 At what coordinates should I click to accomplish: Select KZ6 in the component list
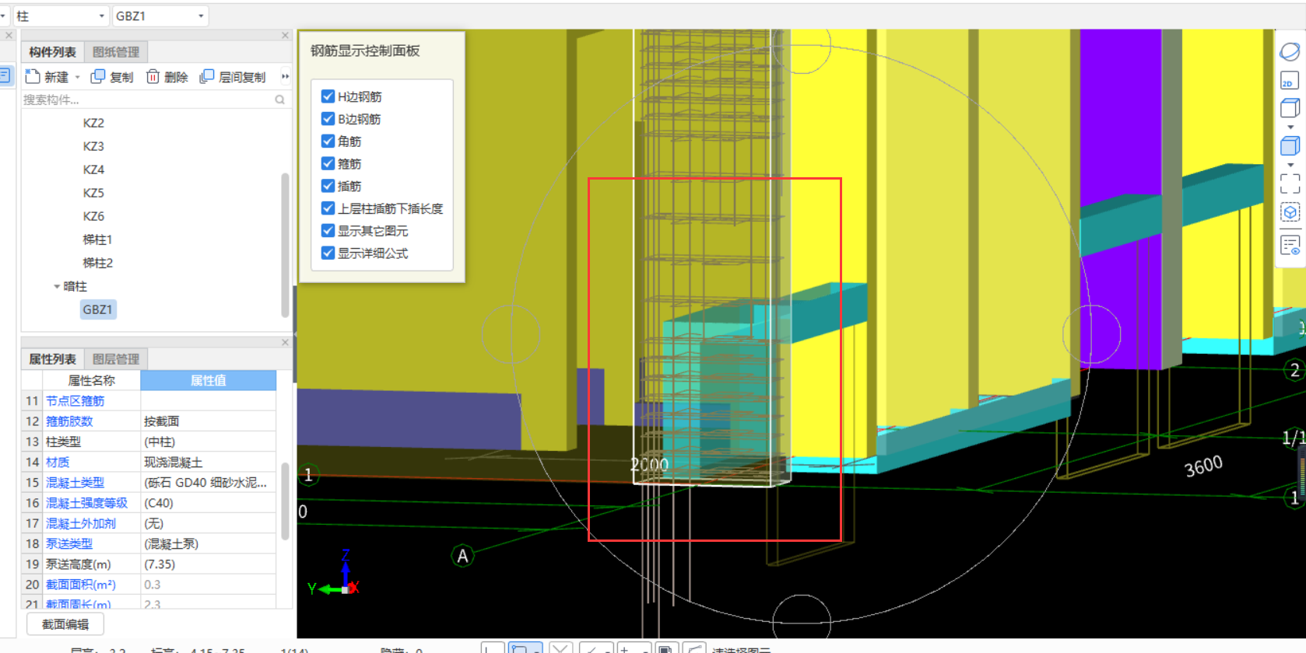(x=93, y=216)
